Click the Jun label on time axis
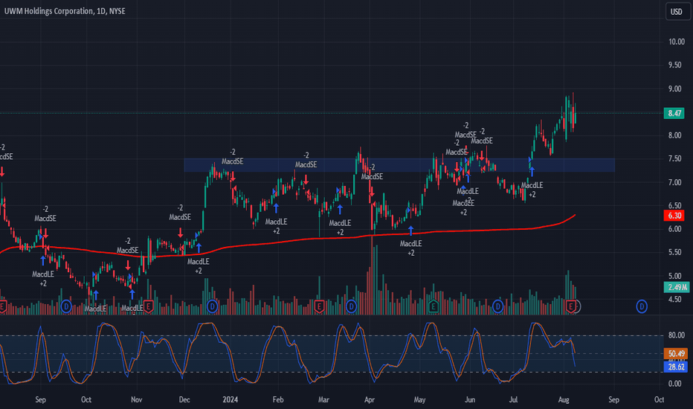693x409 pixels. pyautogui.click(x=470, y=400)
